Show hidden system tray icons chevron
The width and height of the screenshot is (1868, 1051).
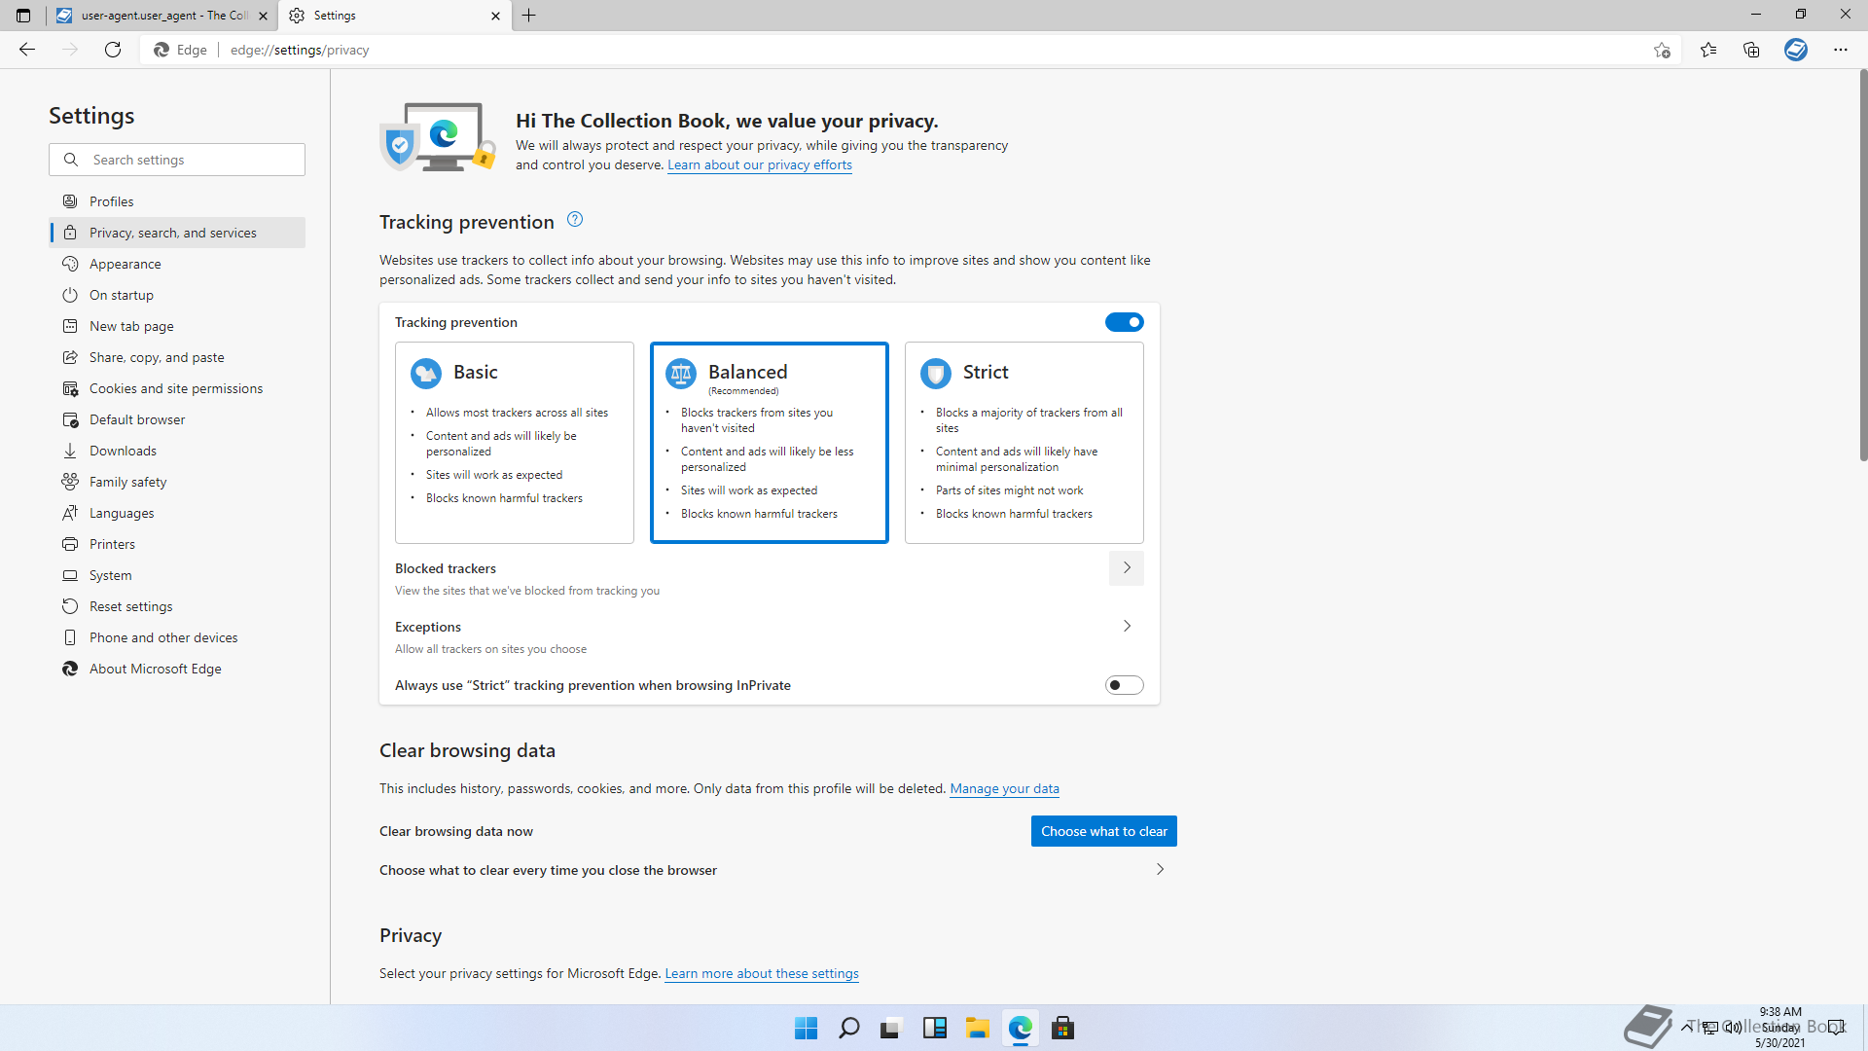(x=1686, y=1028)
